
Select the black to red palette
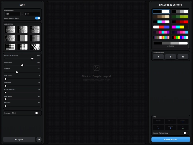click(180, 22)
